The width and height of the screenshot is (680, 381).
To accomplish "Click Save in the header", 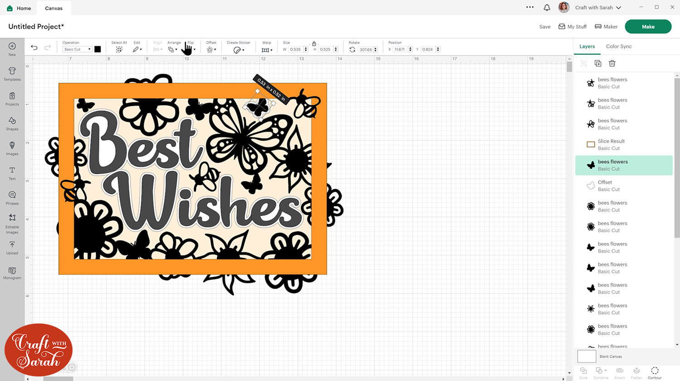I will 544,27.
